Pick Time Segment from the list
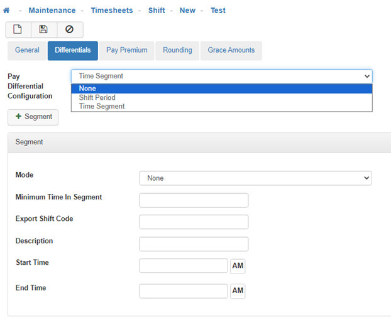This screenshot has height=320, width=391. point(101,107)
